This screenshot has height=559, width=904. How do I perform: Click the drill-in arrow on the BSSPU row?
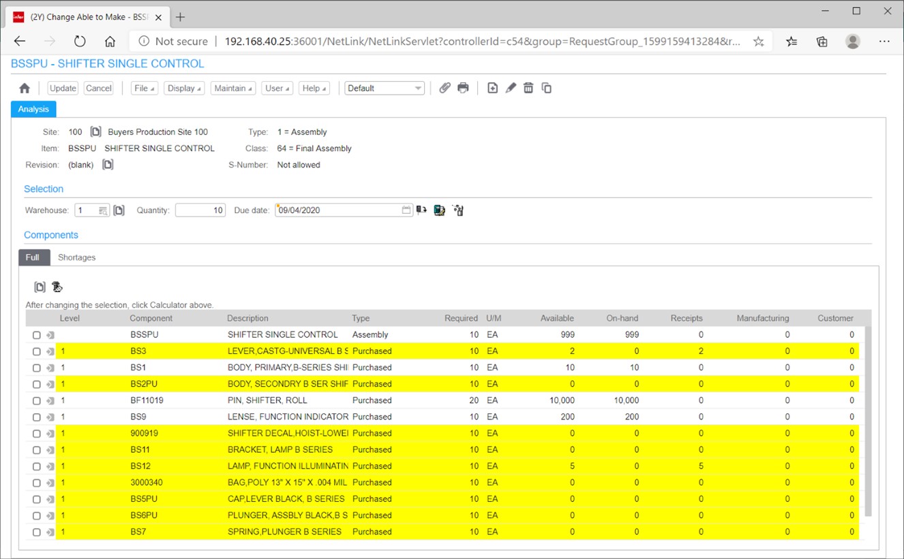tap(50, 335)
